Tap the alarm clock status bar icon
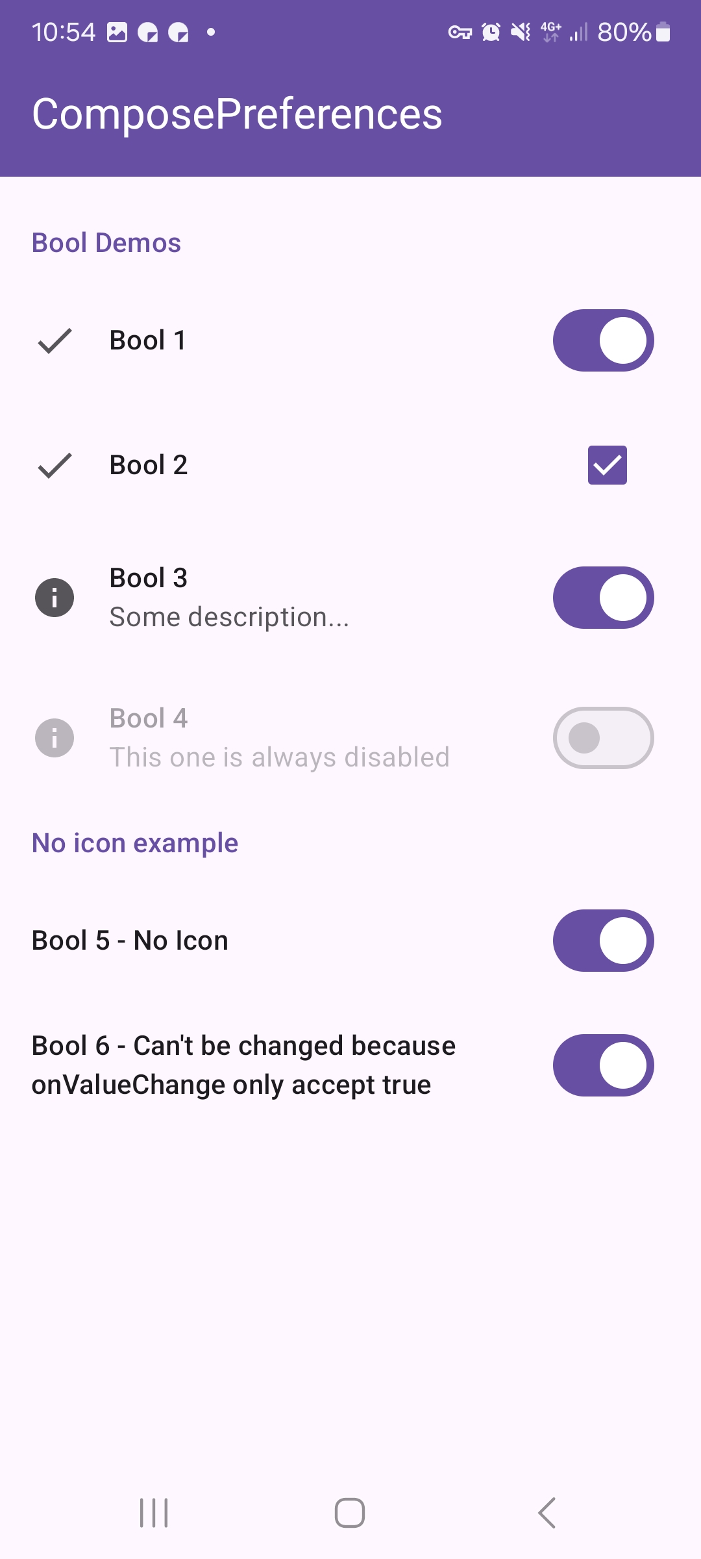Viewport: 701px width, 1559px height. click(491, 32)
